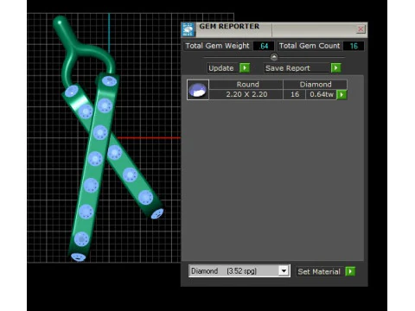This screenshot has height=311, width=415.
Task: Select the round gem thumbnail in the report row
Action: (198, 90)
